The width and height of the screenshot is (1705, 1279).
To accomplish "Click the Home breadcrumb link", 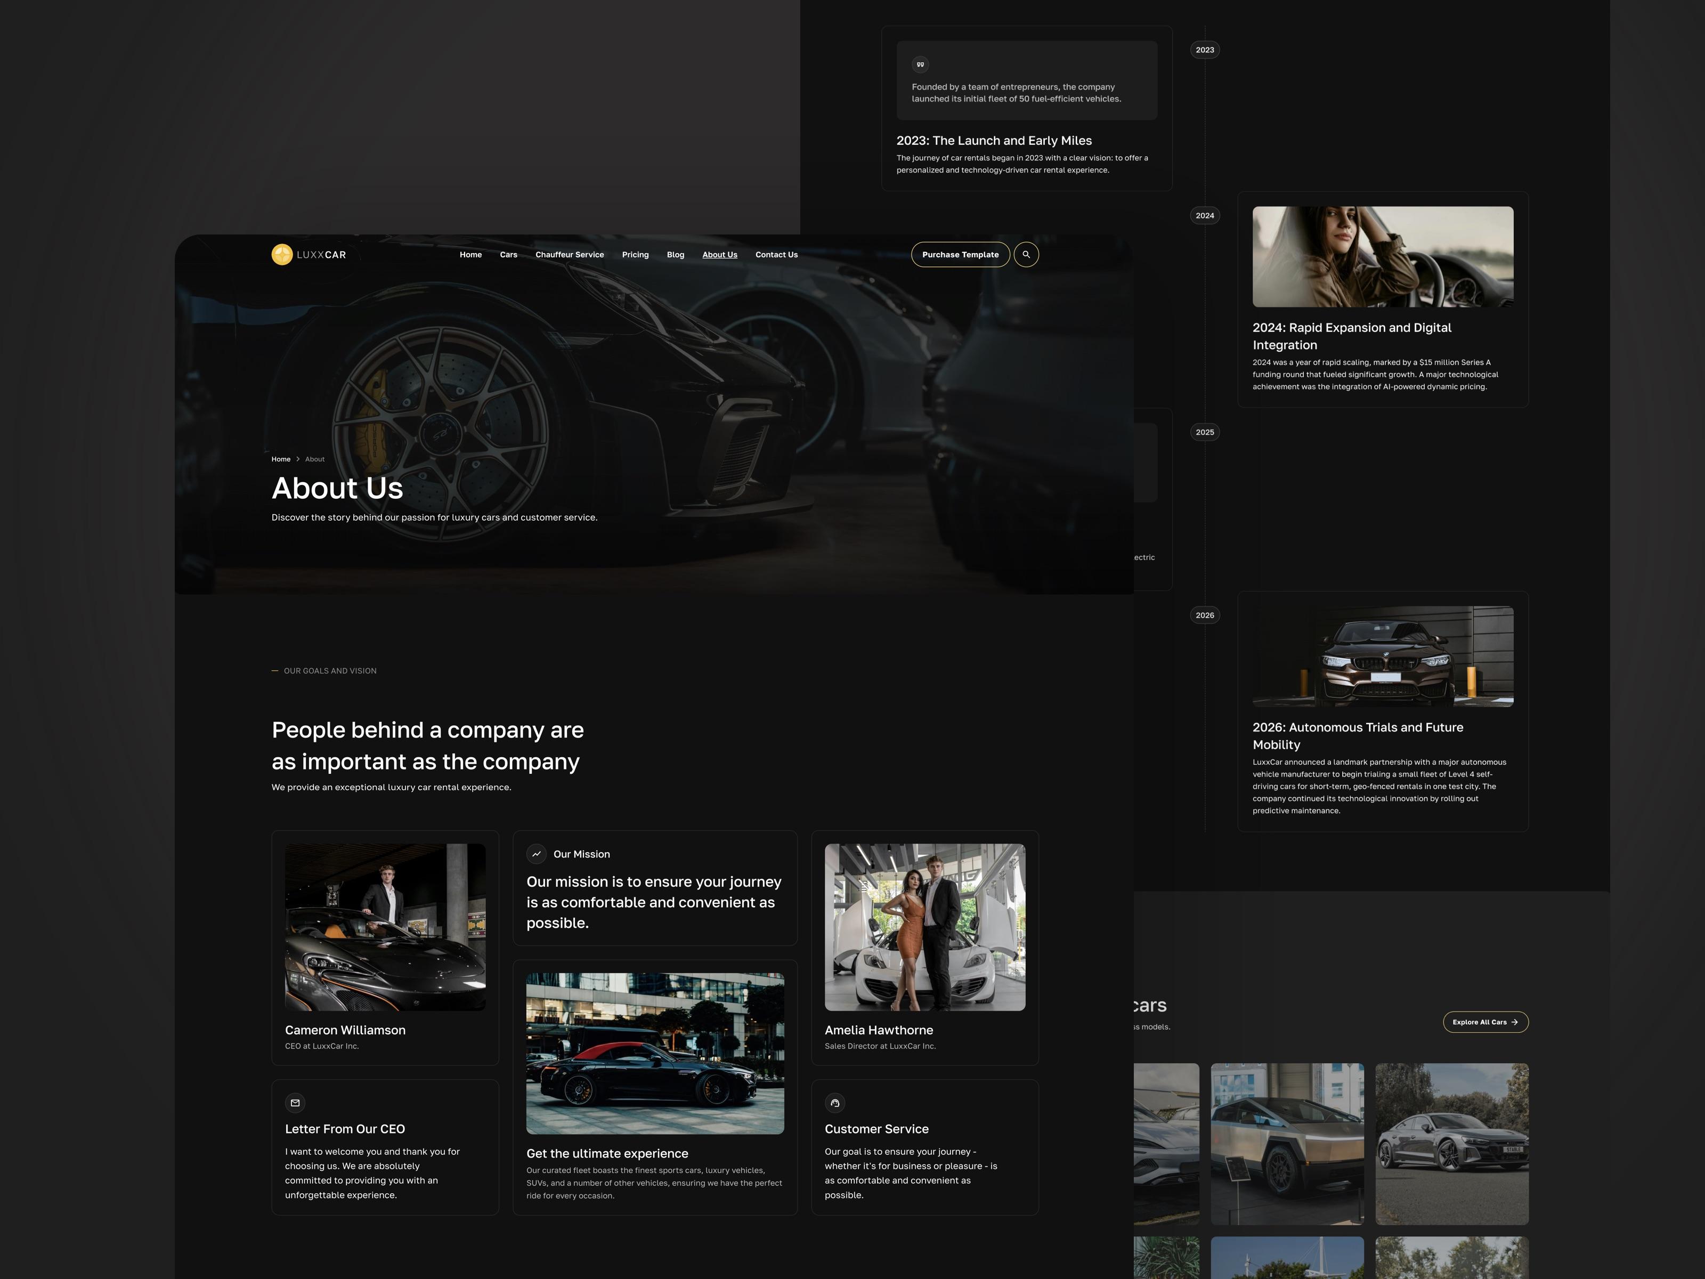I will click(x=281, y=459).
